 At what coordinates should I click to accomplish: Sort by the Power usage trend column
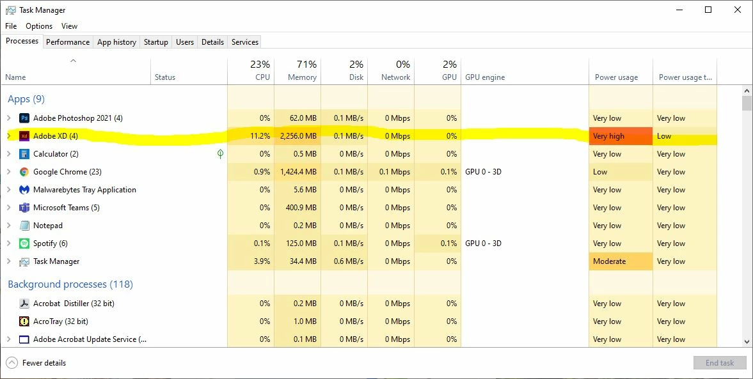click(685, 72)
